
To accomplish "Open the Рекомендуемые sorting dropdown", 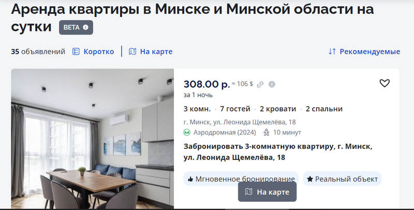I will [x=364, y=52].
